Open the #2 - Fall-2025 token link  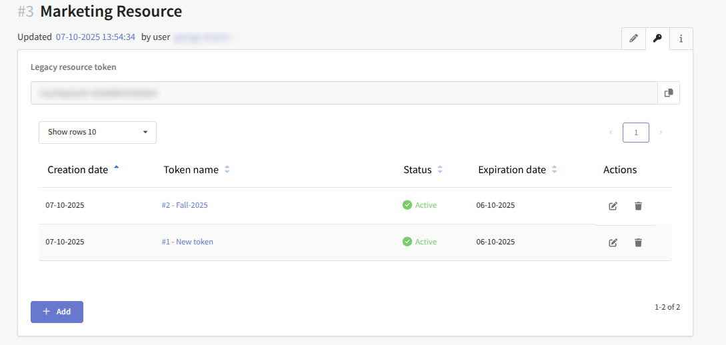tap(185, 205)
